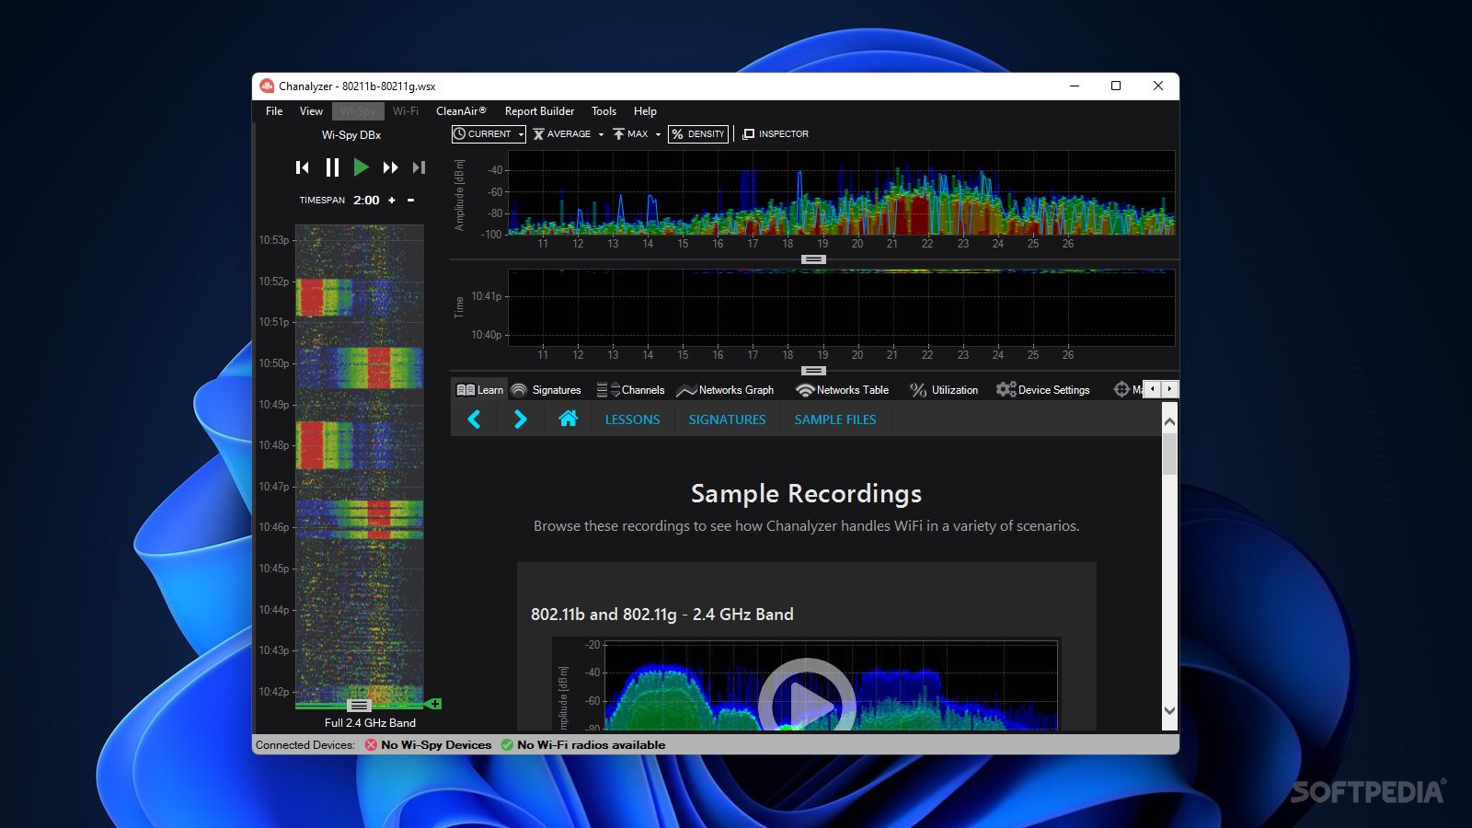Screen dimensions: 1472x828
Task: Click the Sample Recordings heading
Action: coord(806,494)
